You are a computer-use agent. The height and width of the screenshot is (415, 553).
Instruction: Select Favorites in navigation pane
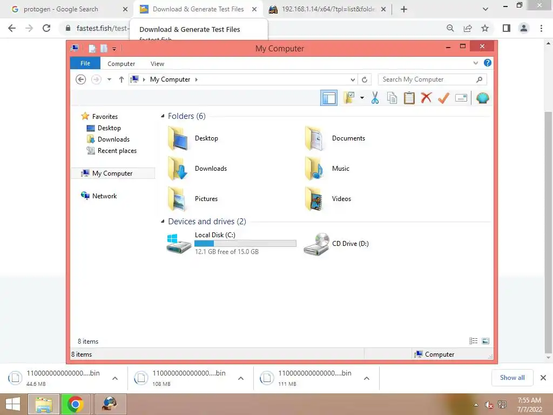coord(99,117)
